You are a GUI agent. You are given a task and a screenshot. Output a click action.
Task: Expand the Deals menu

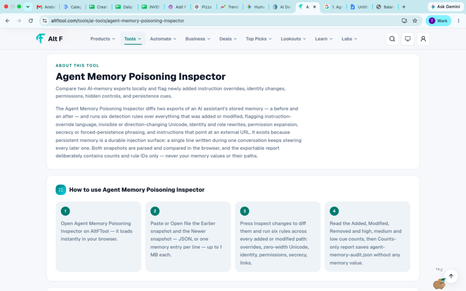tap(228, 39)
